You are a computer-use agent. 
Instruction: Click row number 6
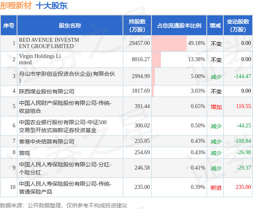coord(14,125)
